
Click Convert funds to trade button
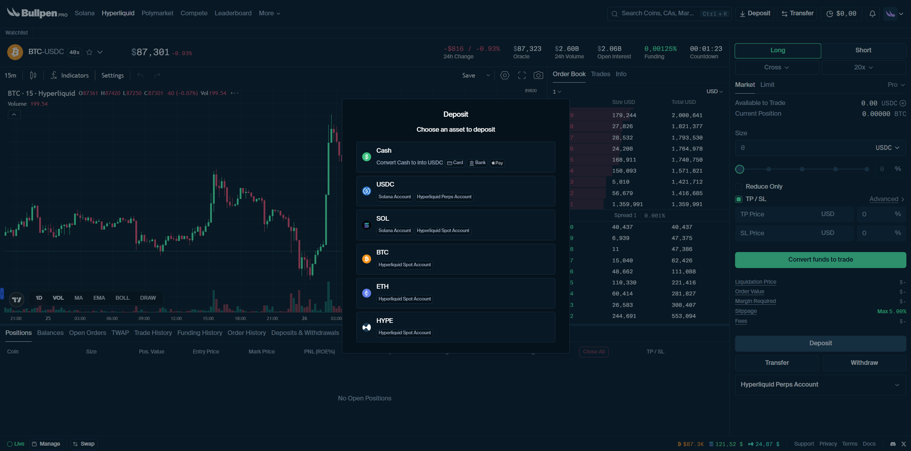click(820, 259)
